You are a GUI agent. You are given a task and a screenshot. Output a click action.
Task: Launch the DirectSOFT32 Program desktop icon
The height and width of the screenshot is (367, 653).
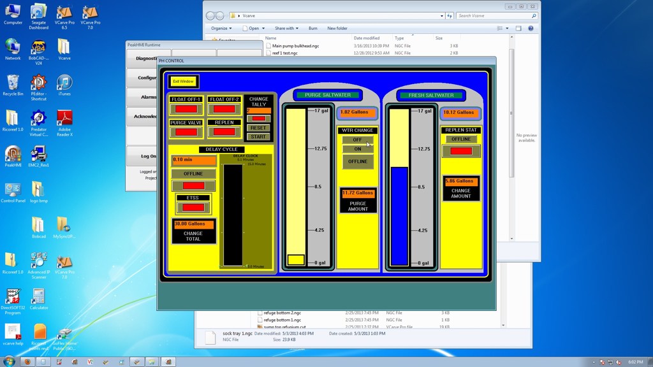tap(13, 296)
